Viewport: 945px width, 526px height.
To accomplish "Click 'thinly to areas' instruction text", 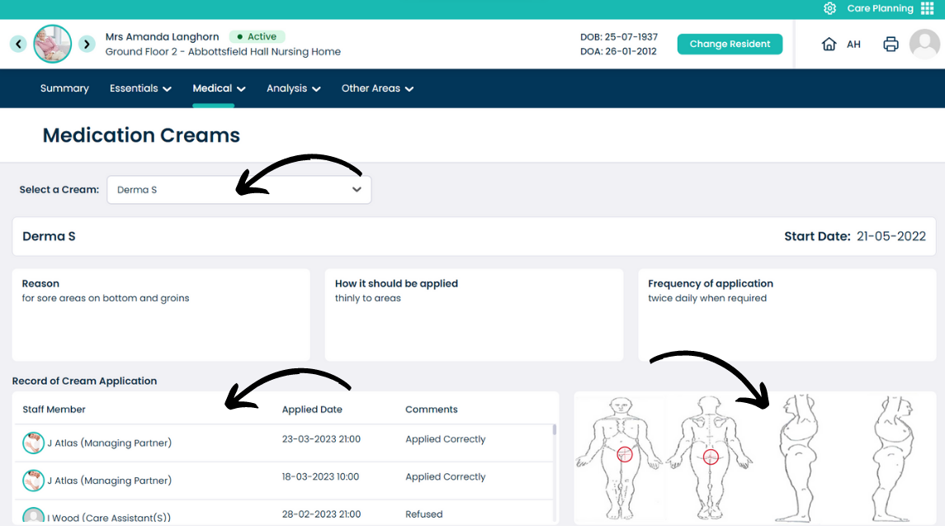I will [367, 298].
